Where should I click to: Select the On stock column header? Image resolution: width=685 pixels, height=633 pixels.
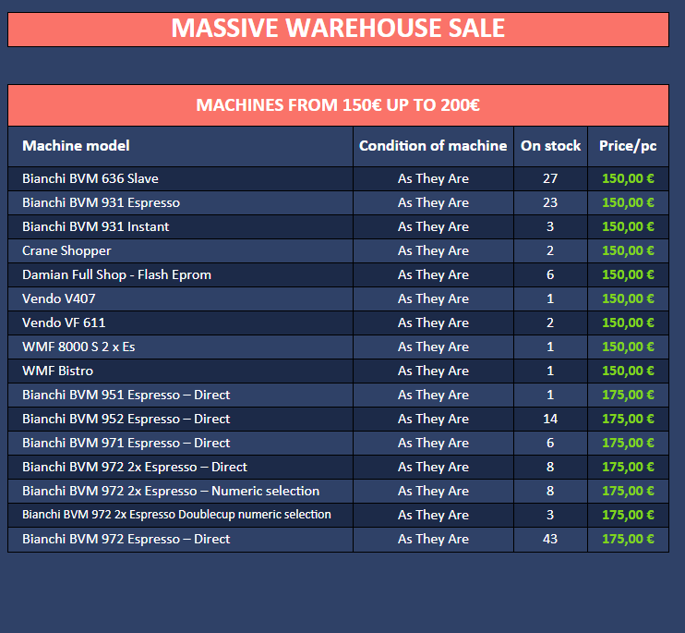(x=550, y=146)
